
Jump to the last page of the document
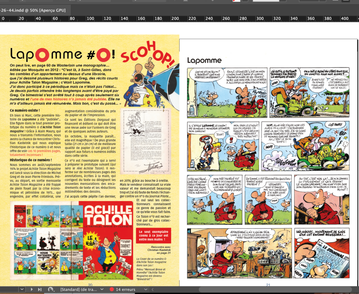coord(40,289)
